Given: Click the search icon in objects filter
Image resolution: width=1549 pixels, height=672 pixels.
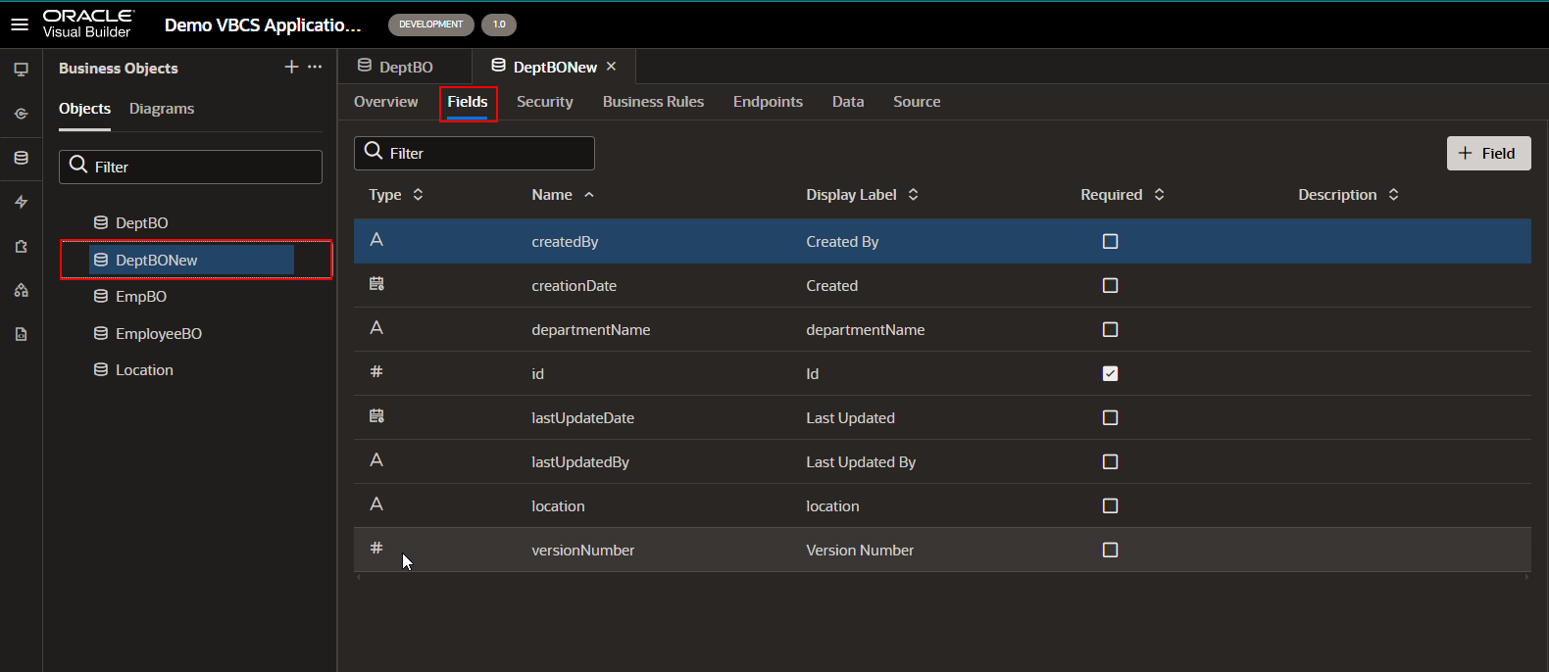Looking at the screenshot, I should coord(78,165).
